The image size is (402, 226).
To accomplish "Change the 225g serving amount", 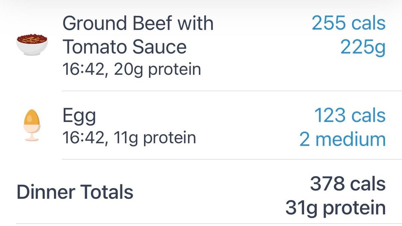I will point(363,47).
